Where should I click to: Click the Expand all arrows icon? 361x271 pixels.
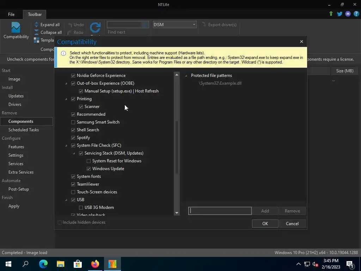[x=36, y=25]
